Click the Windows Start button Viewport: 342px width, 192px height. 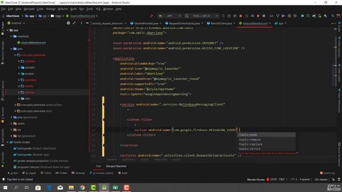tap(5, 187)
